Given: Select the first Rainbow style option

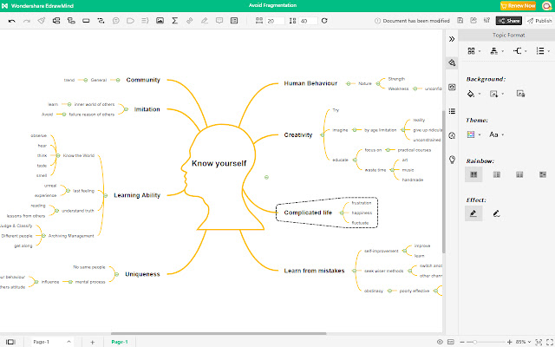Looking at the screenshot, I should (473, 174).
